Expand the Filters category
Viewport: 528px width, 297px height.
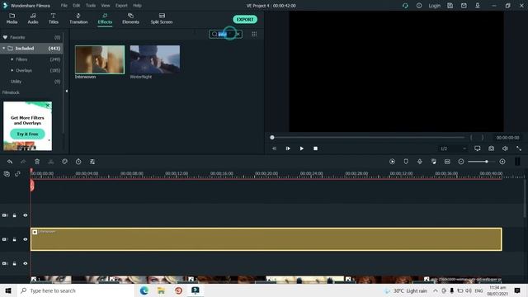point(12,59)
